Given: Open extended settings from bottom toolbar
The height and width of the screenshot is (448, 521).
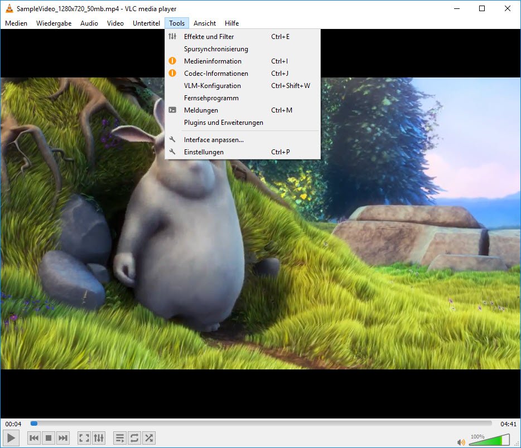Looking at the screenshot, I should [99, 438].
